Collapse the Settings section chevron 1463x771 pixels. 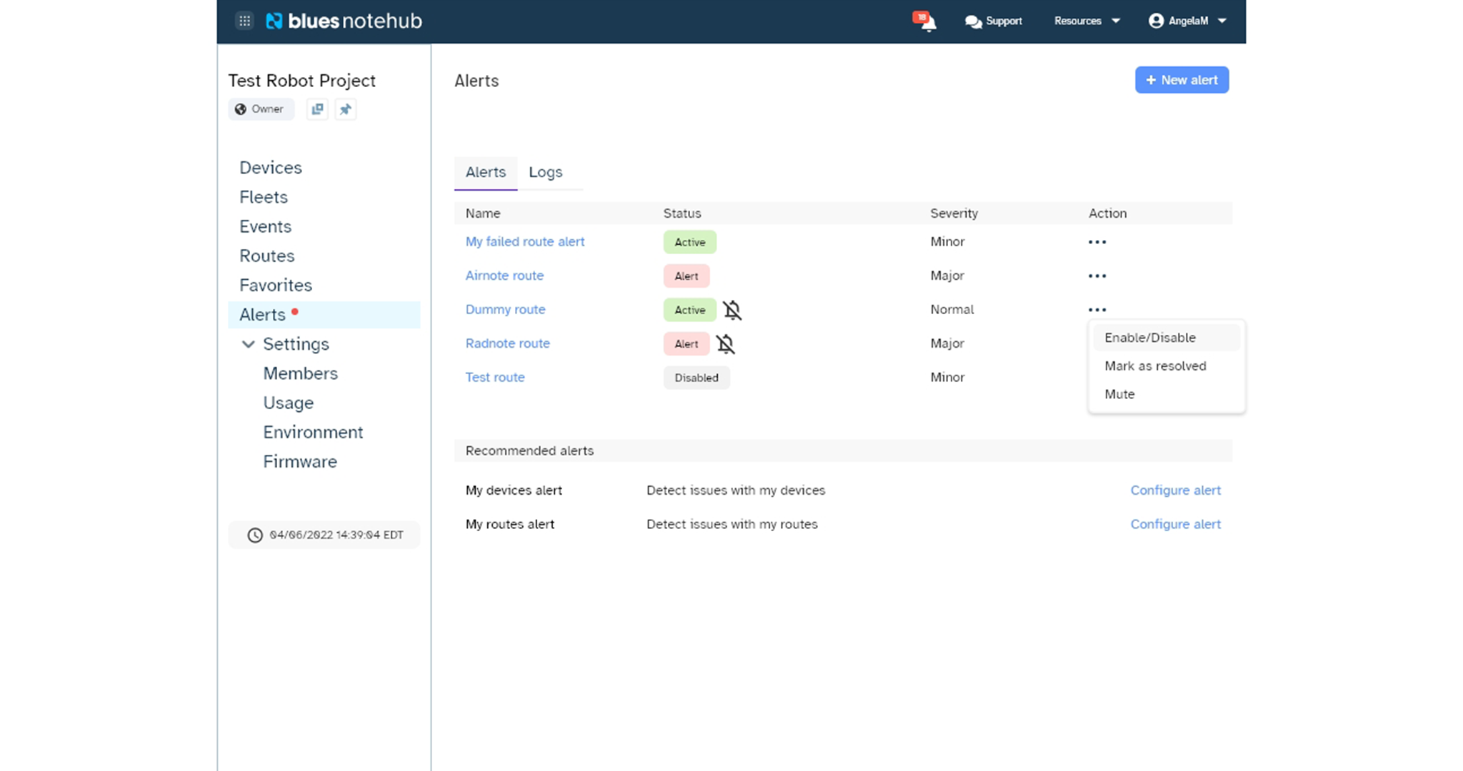(248, 344)
